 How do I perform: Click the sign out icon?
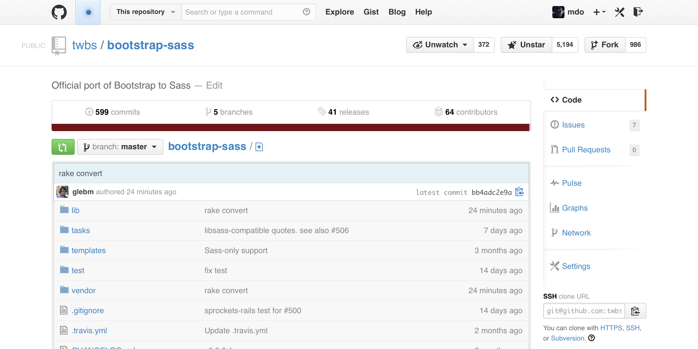pos(638,12)
